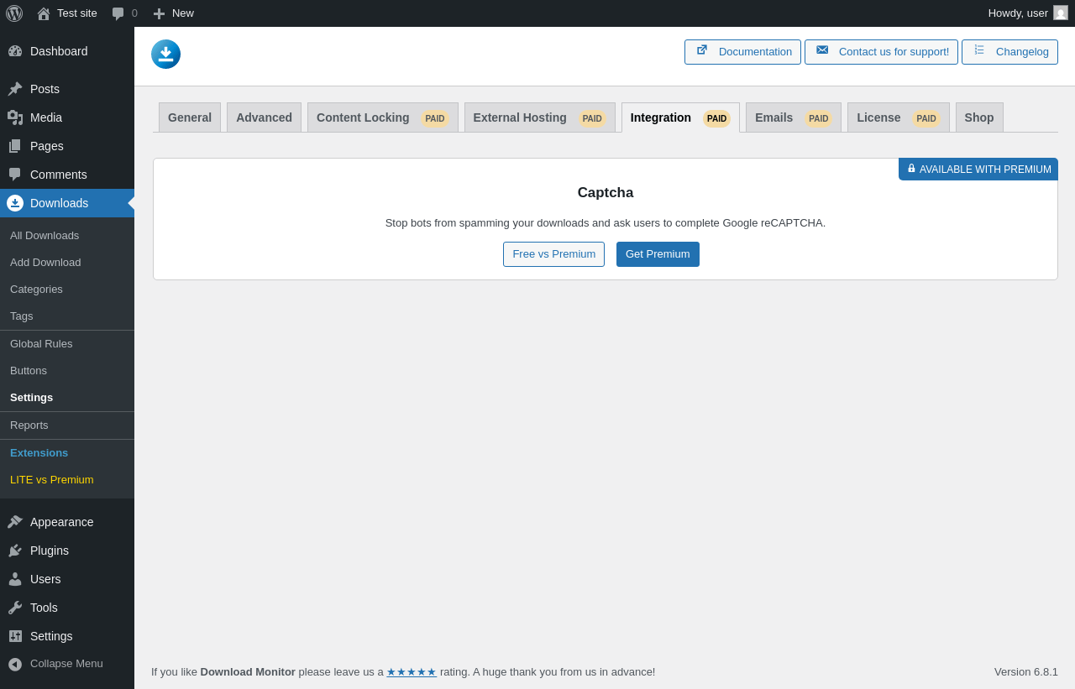Click the Dashboard gauge icon
The image size is (1075, 689).
[15, 51]
